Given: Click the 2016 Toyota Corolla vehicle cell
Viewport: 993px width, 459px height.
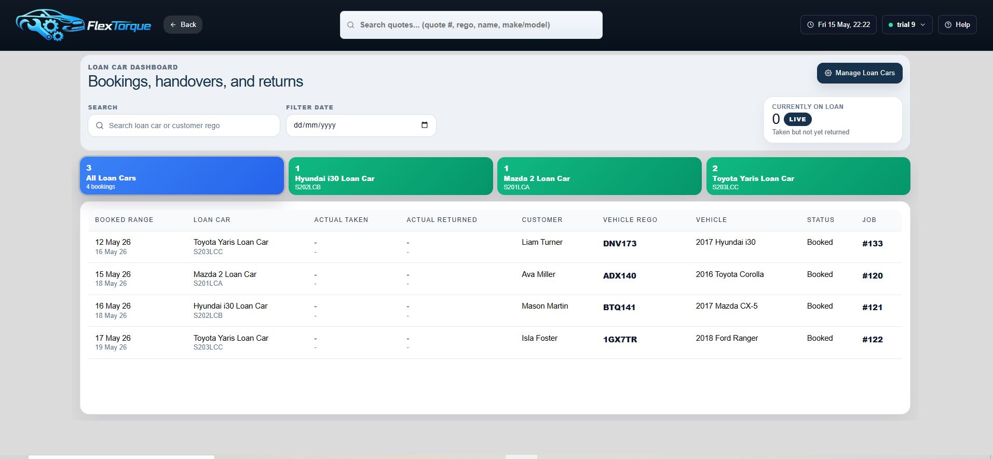Looking at the screenshot, I should coord(729,274).
